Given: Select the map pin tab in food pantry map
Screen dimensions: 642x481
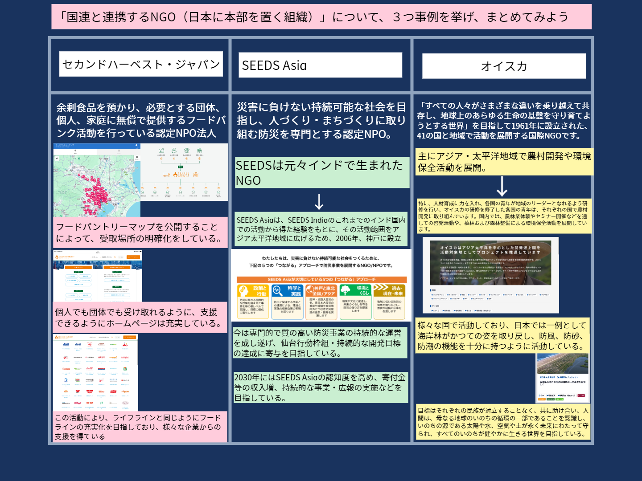Looking at the screenshot, I should coord(75,151).
